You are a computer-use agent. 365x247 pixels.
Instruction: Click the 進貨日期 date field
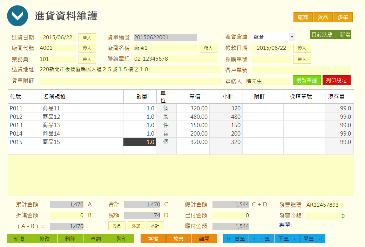coord(58,37)
